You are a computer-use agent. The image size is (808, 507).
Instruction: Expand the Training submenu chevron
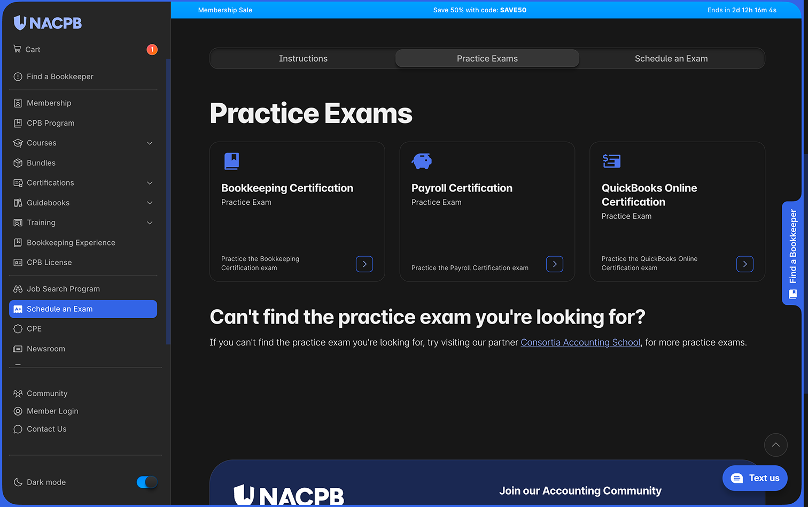[150, 222]
